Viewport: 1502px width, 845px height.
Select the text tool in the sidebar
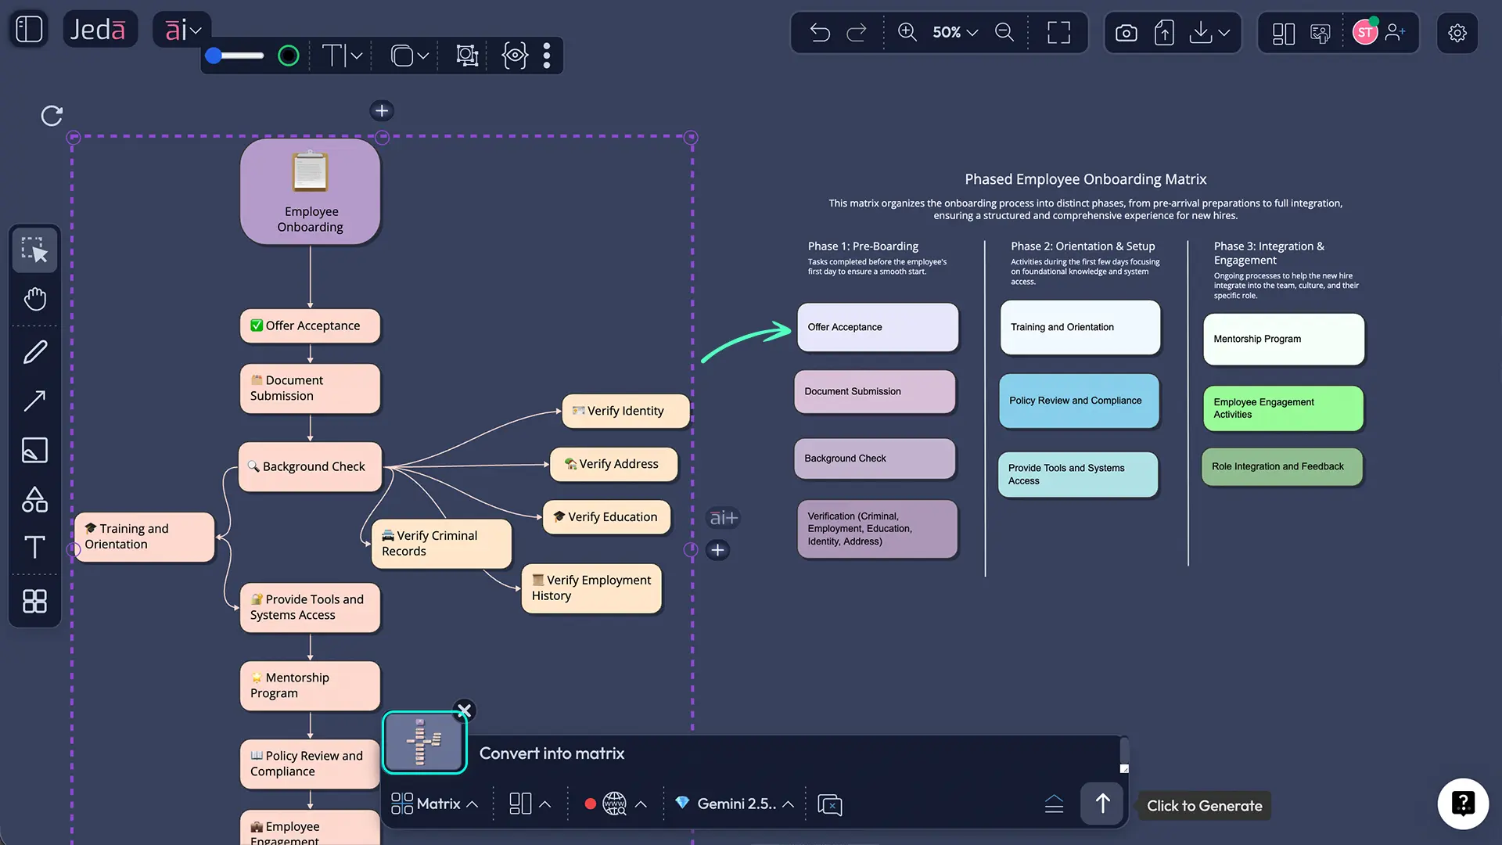coord(34,548)
